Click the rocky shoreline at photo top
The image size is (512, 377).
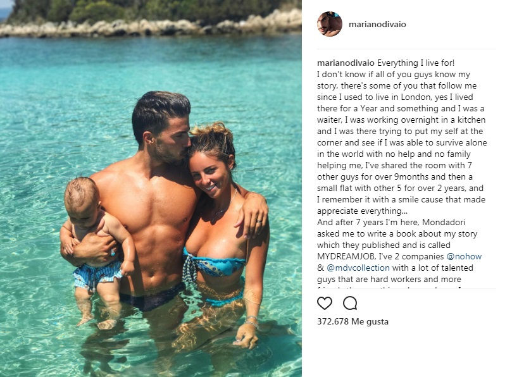pyautogui.click(x=151, y=25)
